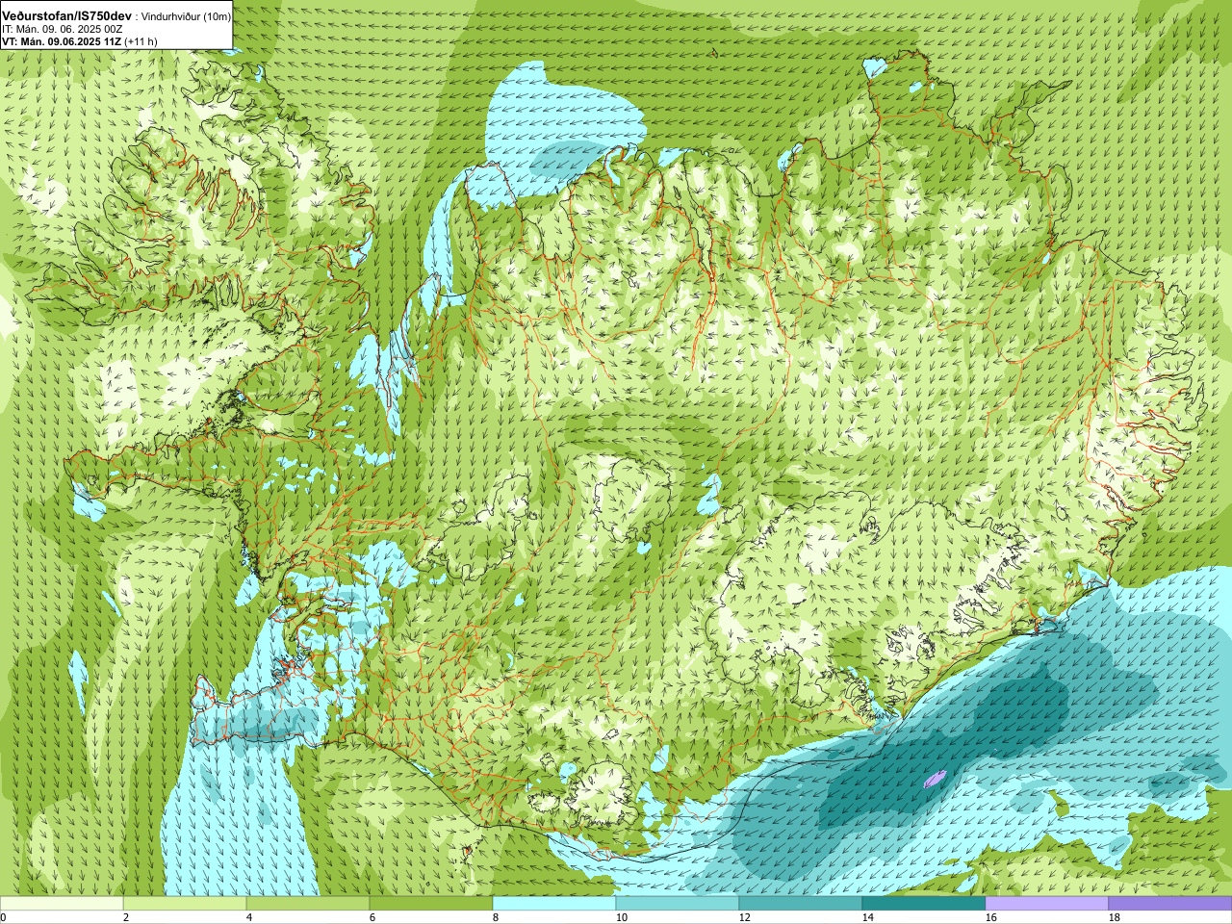1232x924 pixels.
Task: Pick the dark green 6–8 legend swatch
Action: pos(431,904)
